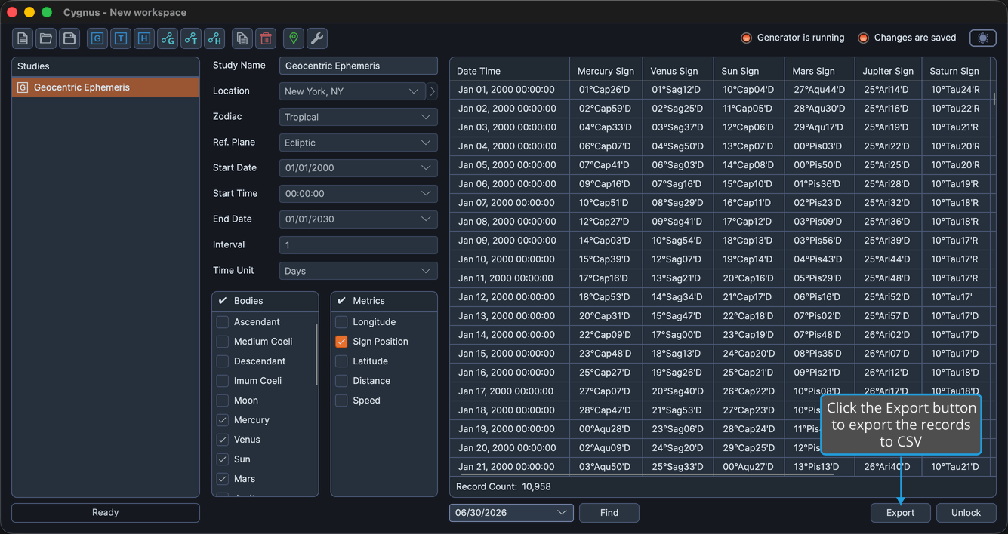
Task: Open the Find date dropdown showing 06/30/2026
Action: (x=511, y=513)
